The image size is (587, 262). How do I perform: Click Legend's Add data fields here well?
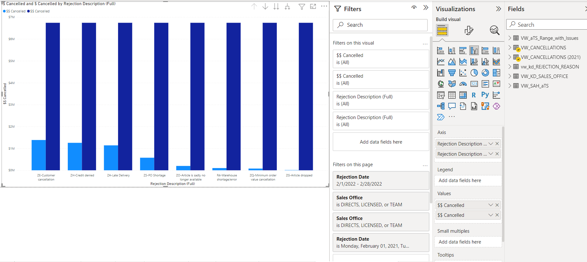point(468,181)
